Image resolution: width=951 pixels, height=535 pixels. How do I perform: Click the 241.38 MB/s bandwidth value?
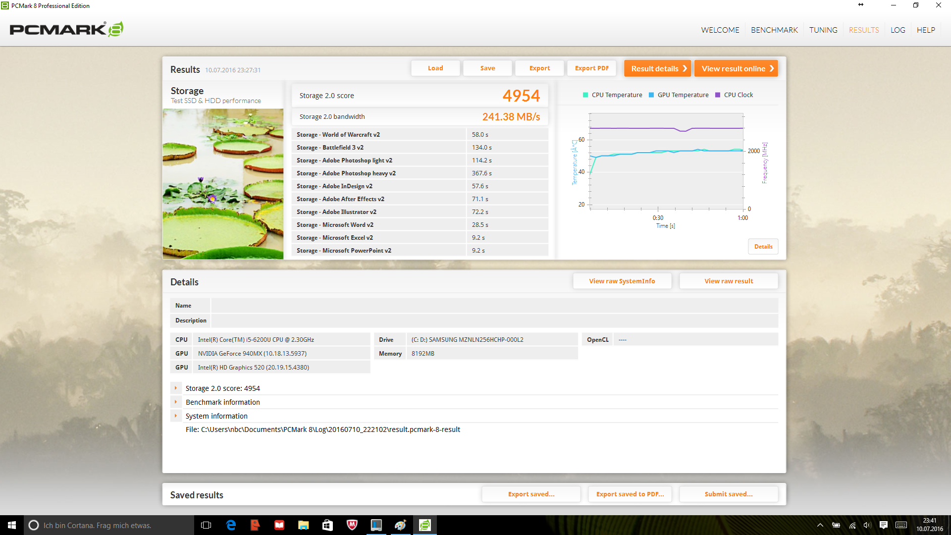[511, 117]
